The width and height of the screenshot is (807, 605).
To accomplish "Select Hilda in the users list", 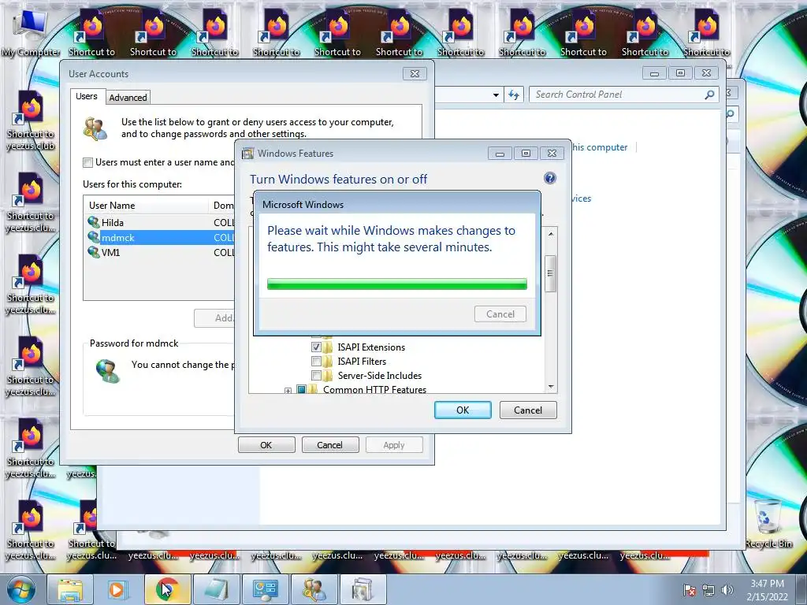I will coord(112,222).
